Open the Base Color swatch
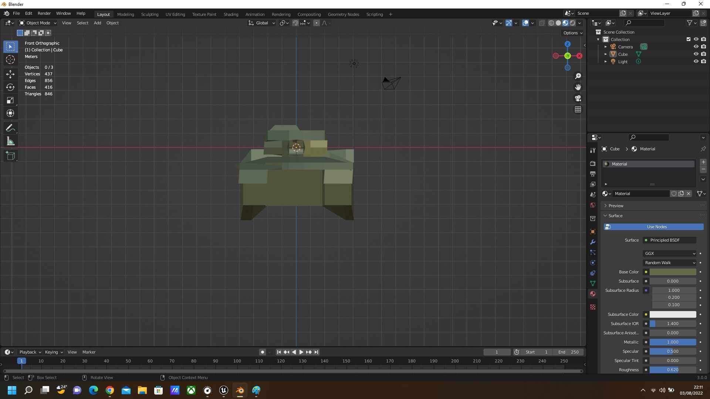This screenshot has height=399, width=710. click(672, 272)
